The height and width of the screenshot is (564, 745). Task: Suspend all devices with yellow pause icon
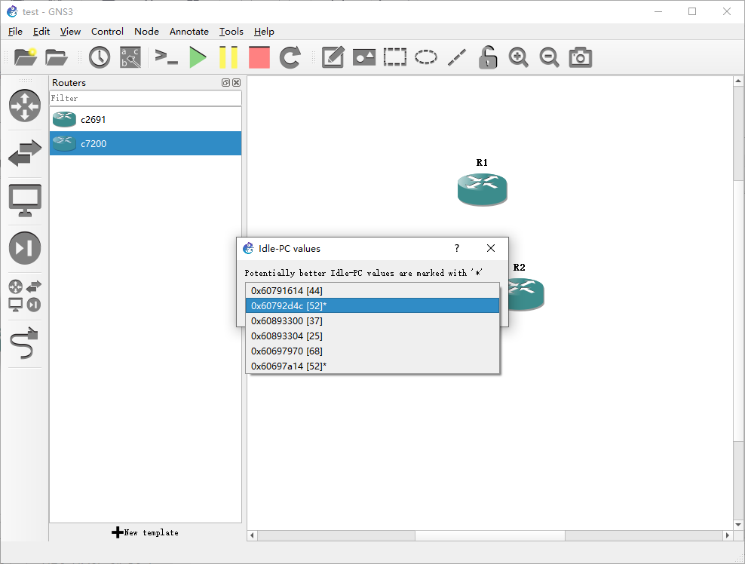click(228, 57)
